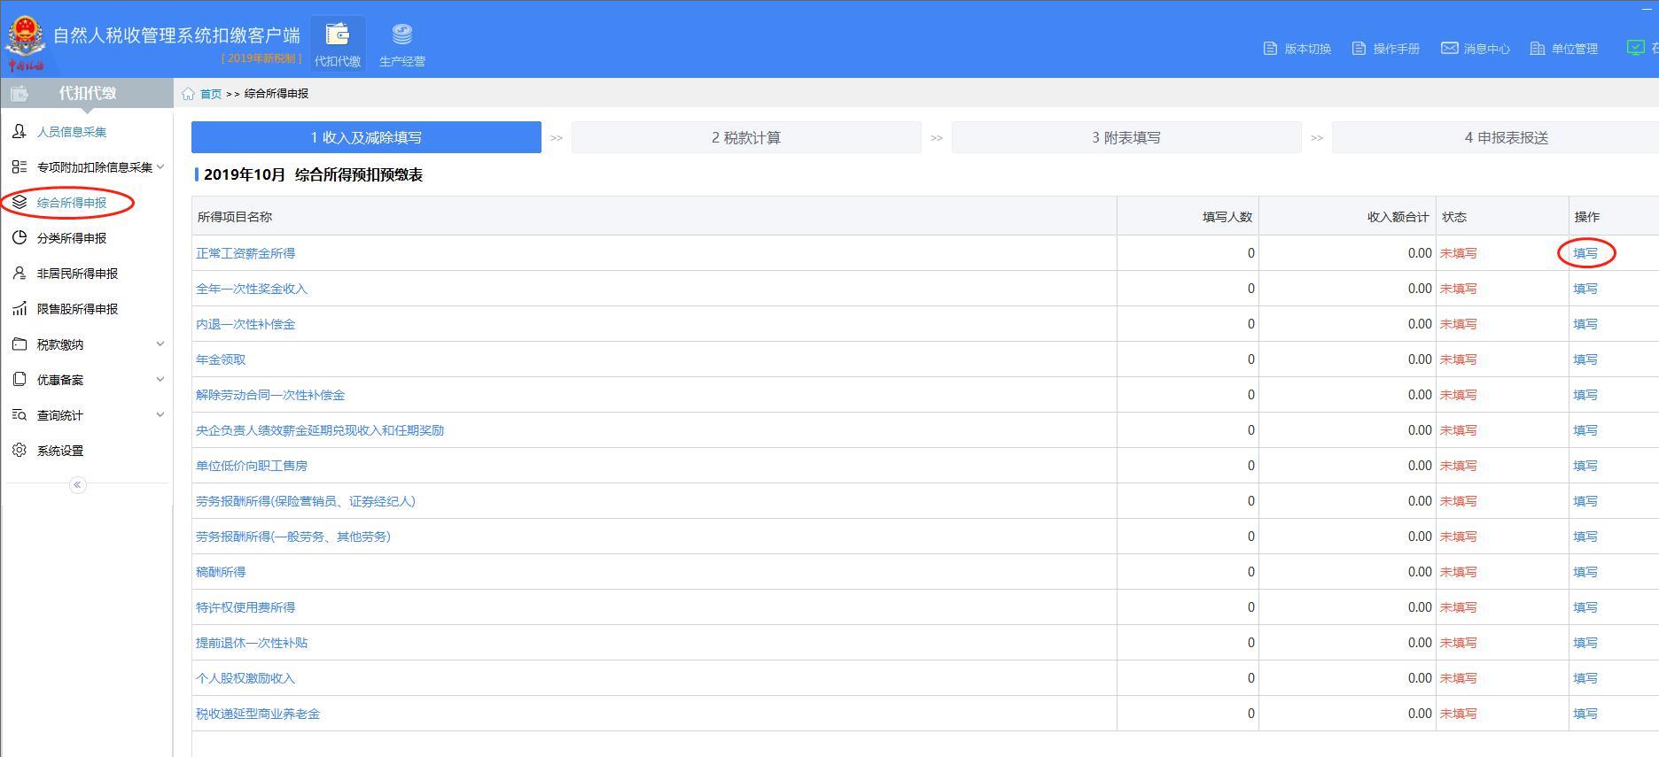Go to step 2 税款计算 tab

(745, 138)
